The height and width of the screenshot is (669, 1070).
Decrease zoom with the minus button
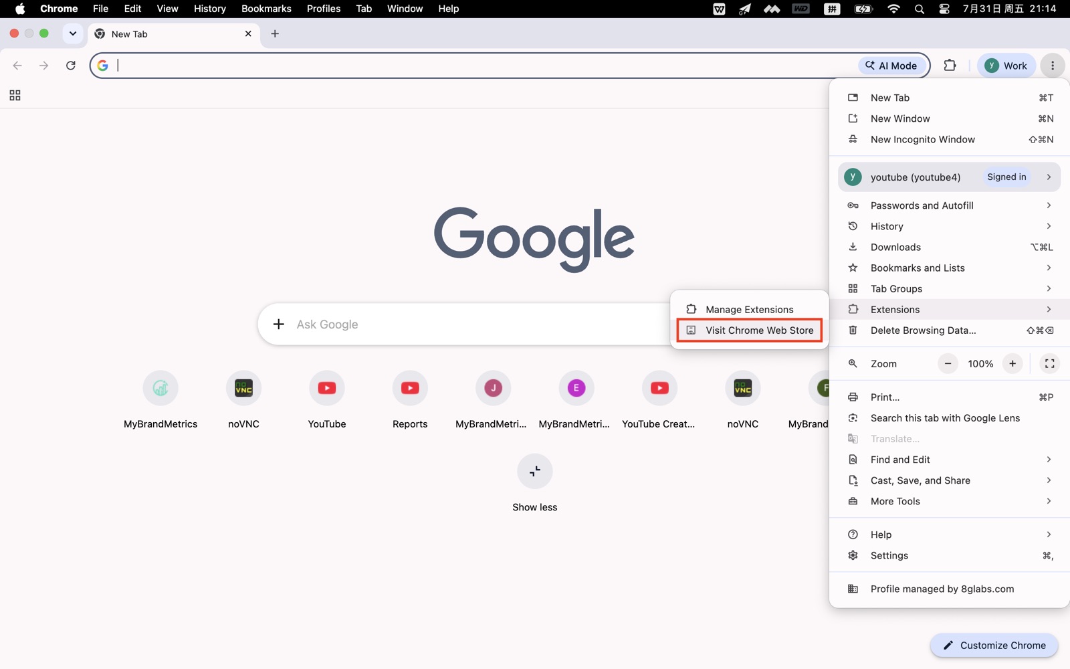(948, 363)
